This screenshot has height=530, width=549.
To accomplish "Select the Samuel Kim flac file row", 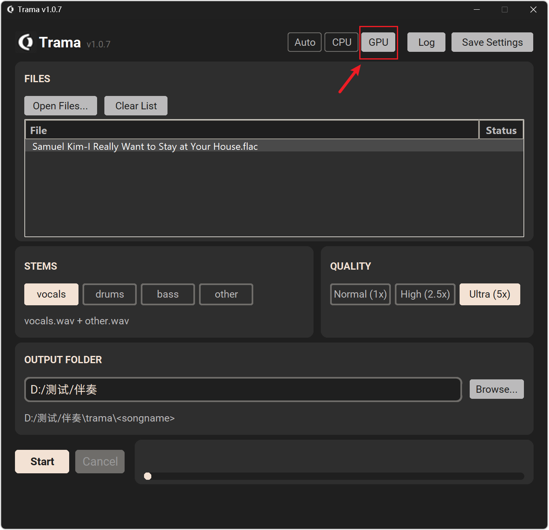I will point(274,146).
